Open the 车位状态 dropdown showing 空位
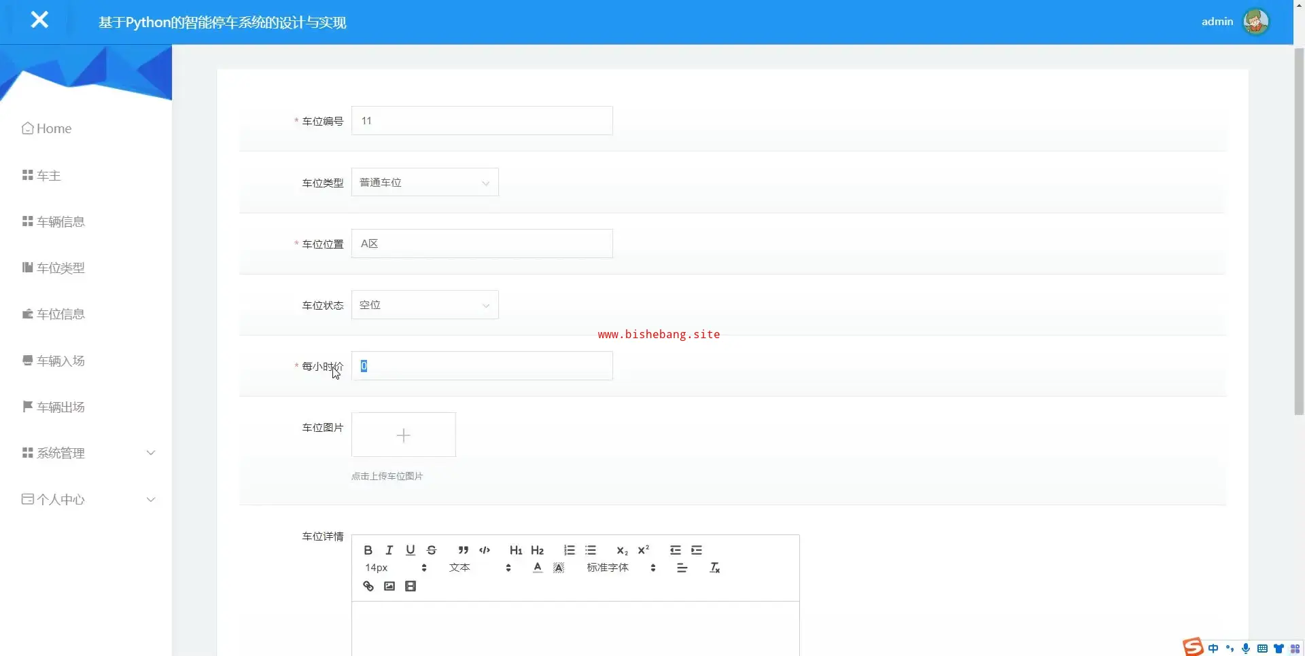Image resolution: width=1305 pixels, height=656 pixels. click(x=425, y=305)
